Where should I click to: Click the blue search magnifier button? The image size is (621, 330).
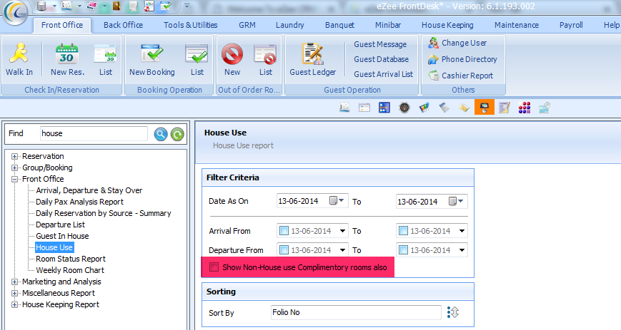160,135
